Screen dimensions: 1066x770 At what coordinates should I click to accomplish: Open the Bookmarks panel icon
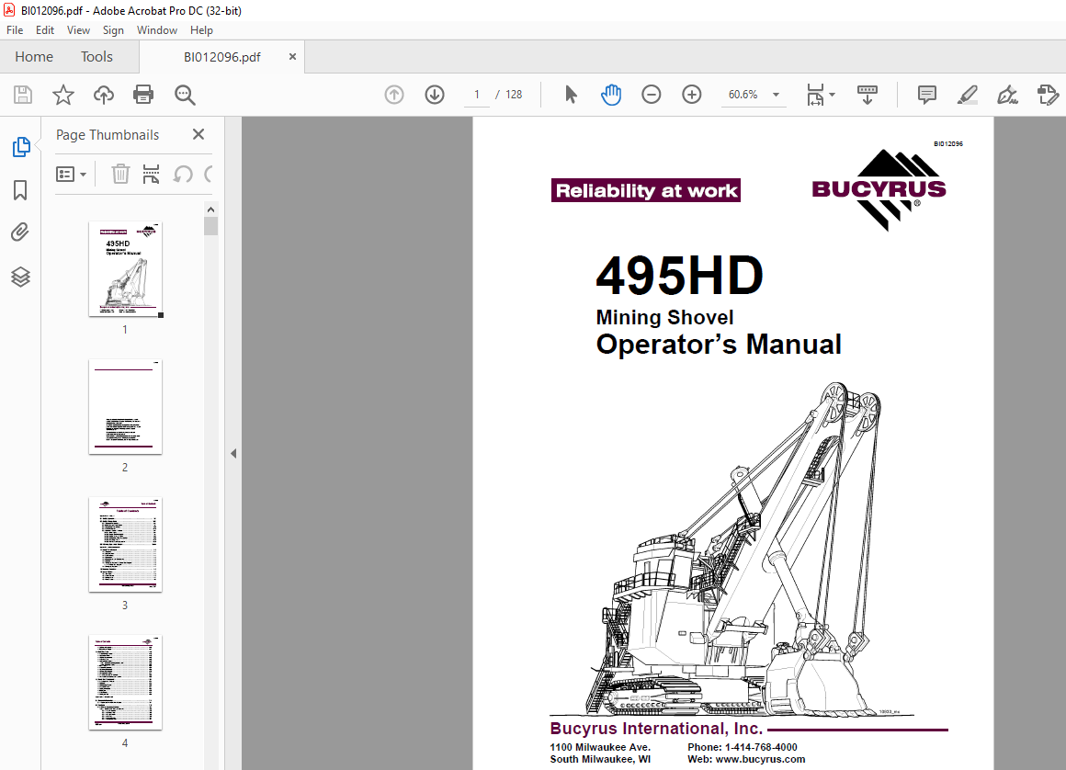pos(20,189)
